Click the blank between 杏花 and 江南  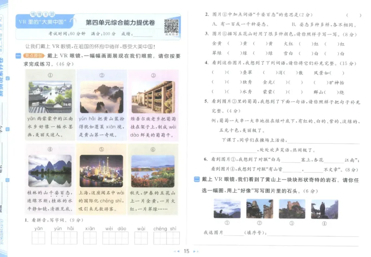point(334,161)
